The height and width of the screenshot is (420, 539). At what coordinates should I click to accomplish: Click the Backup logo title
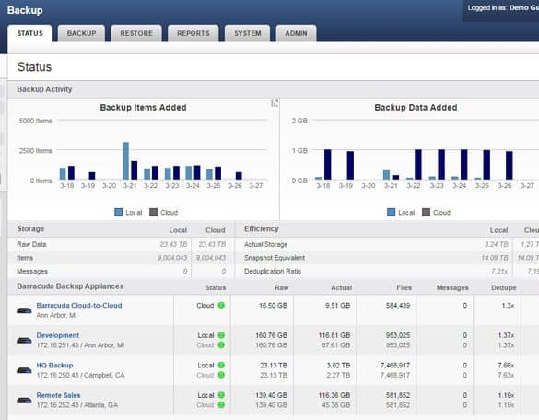[x=25, y=10]
